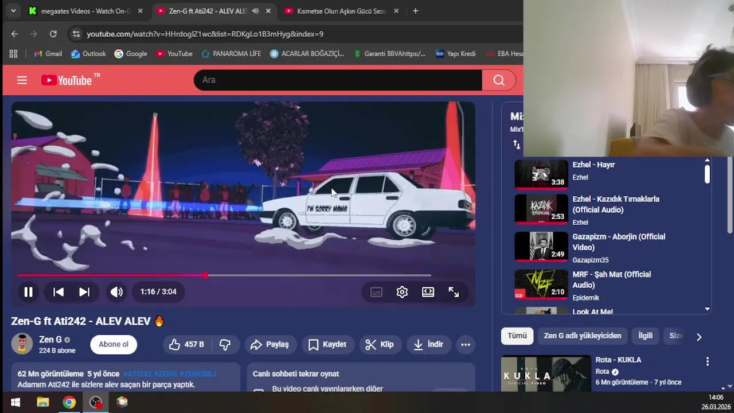This screenshot has width=734, height=413.
Task: Dislike this video
Action: click(x=225, y=345)
